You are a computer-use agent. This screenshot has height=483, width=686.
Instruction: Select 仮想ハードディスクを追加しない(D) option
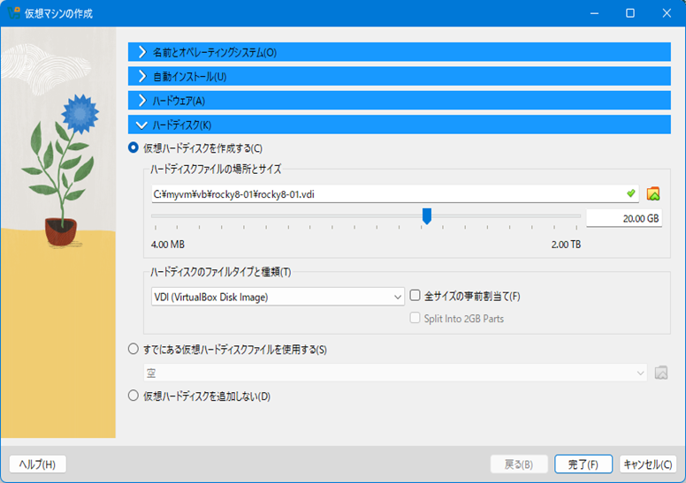tap(133, 396)
